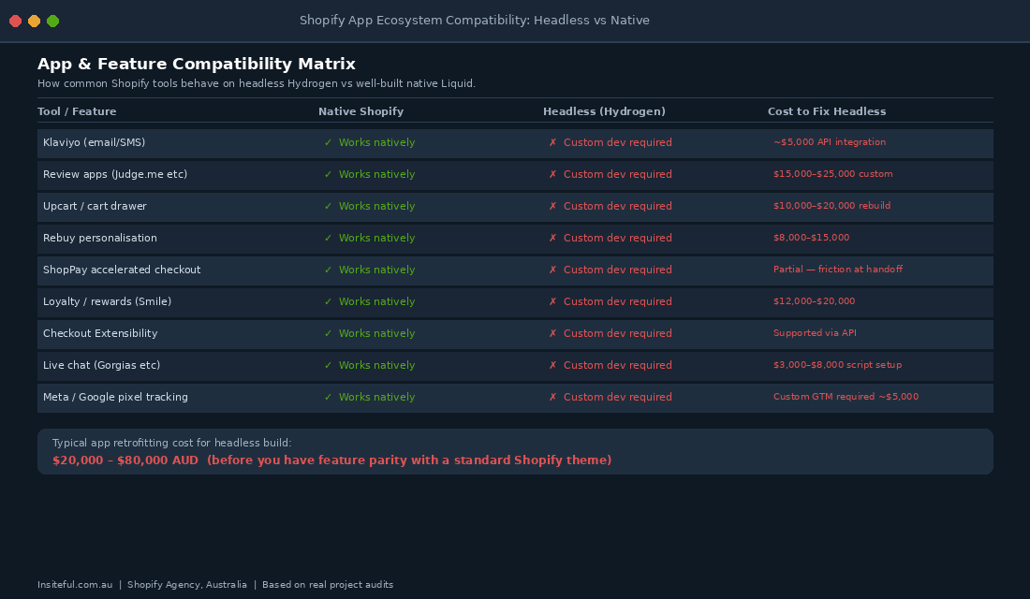Click the red cross in the Upcart row

click(x=552, y=206)
